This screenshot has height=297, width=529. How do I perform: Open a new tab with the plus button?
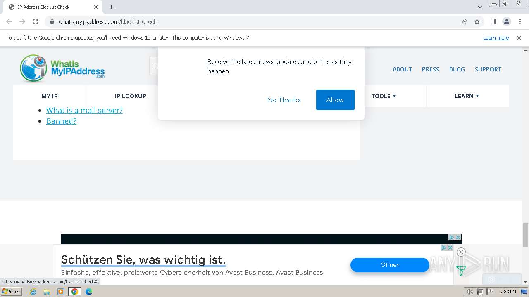tap(112, 7)
